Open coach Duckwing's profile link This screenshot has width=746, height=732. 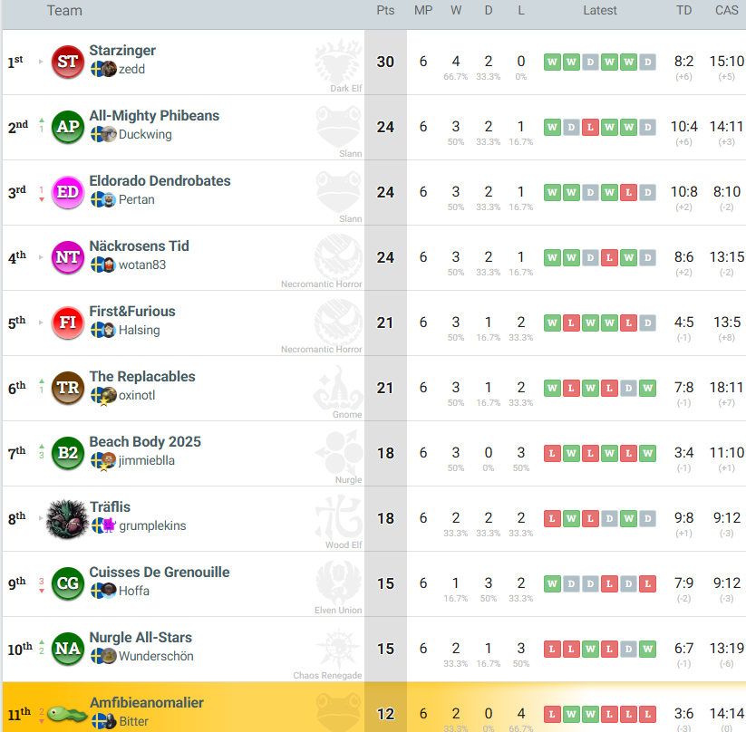(145, 135)
